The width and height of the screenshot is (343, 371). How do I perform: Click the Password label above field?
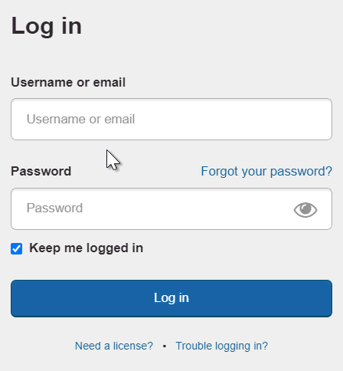point(41,171)
